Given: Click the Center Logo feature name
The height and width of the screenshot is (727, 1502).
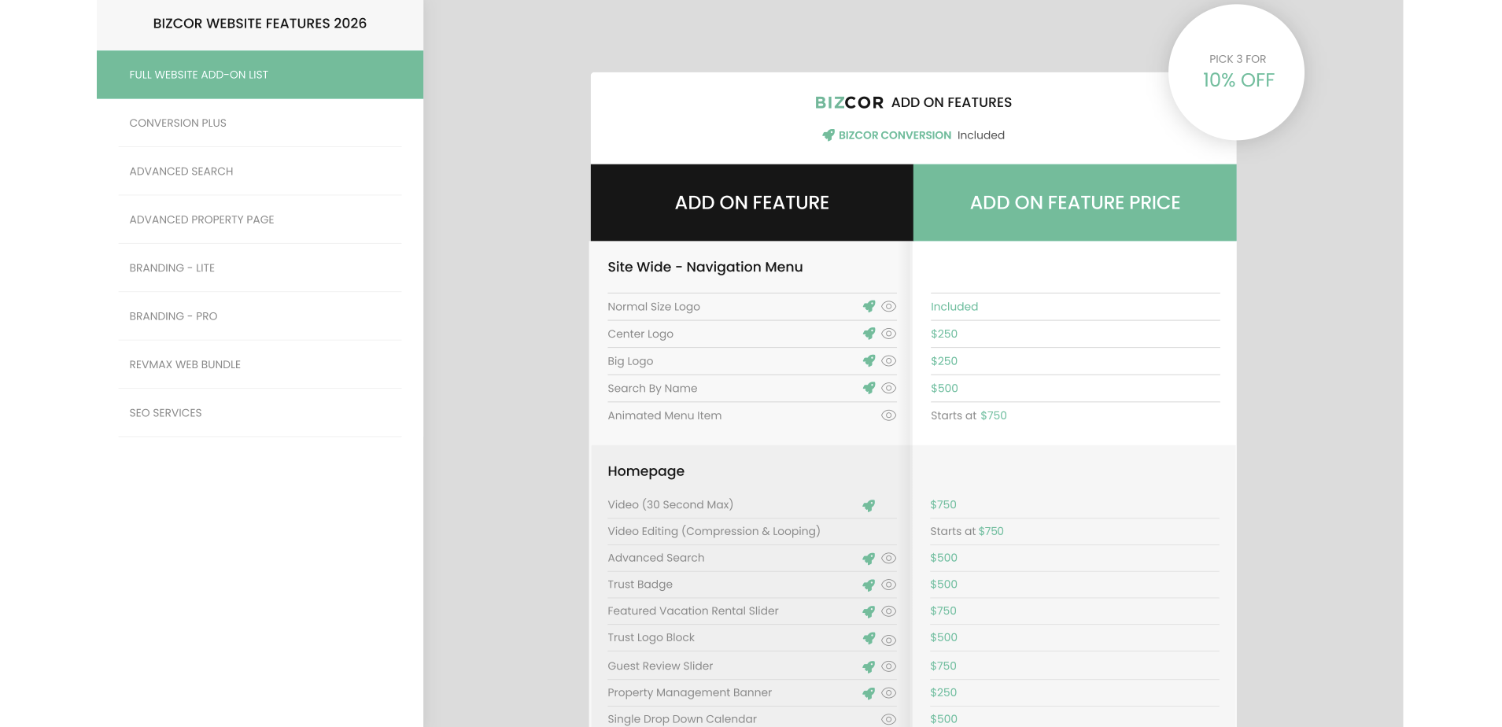Looking at the screenshot, I should click(640, 334).
